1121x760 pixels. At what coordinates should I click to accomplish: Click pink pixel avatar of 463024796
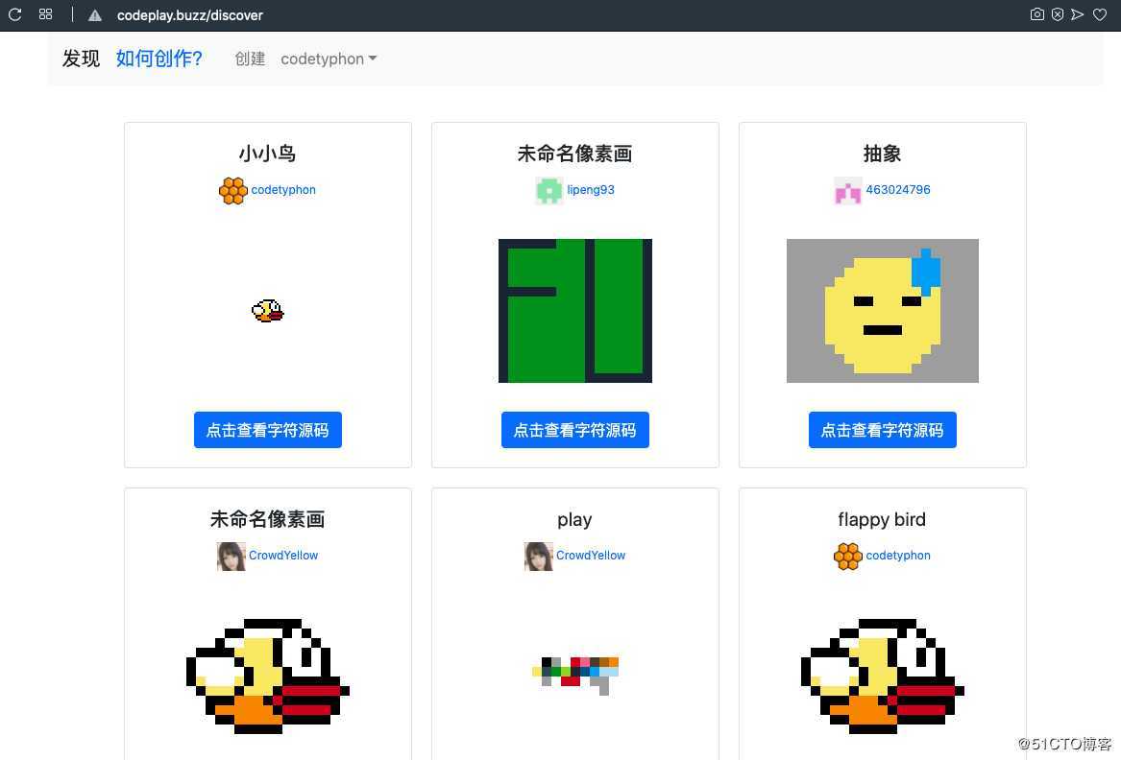click(x=848, y=191)
